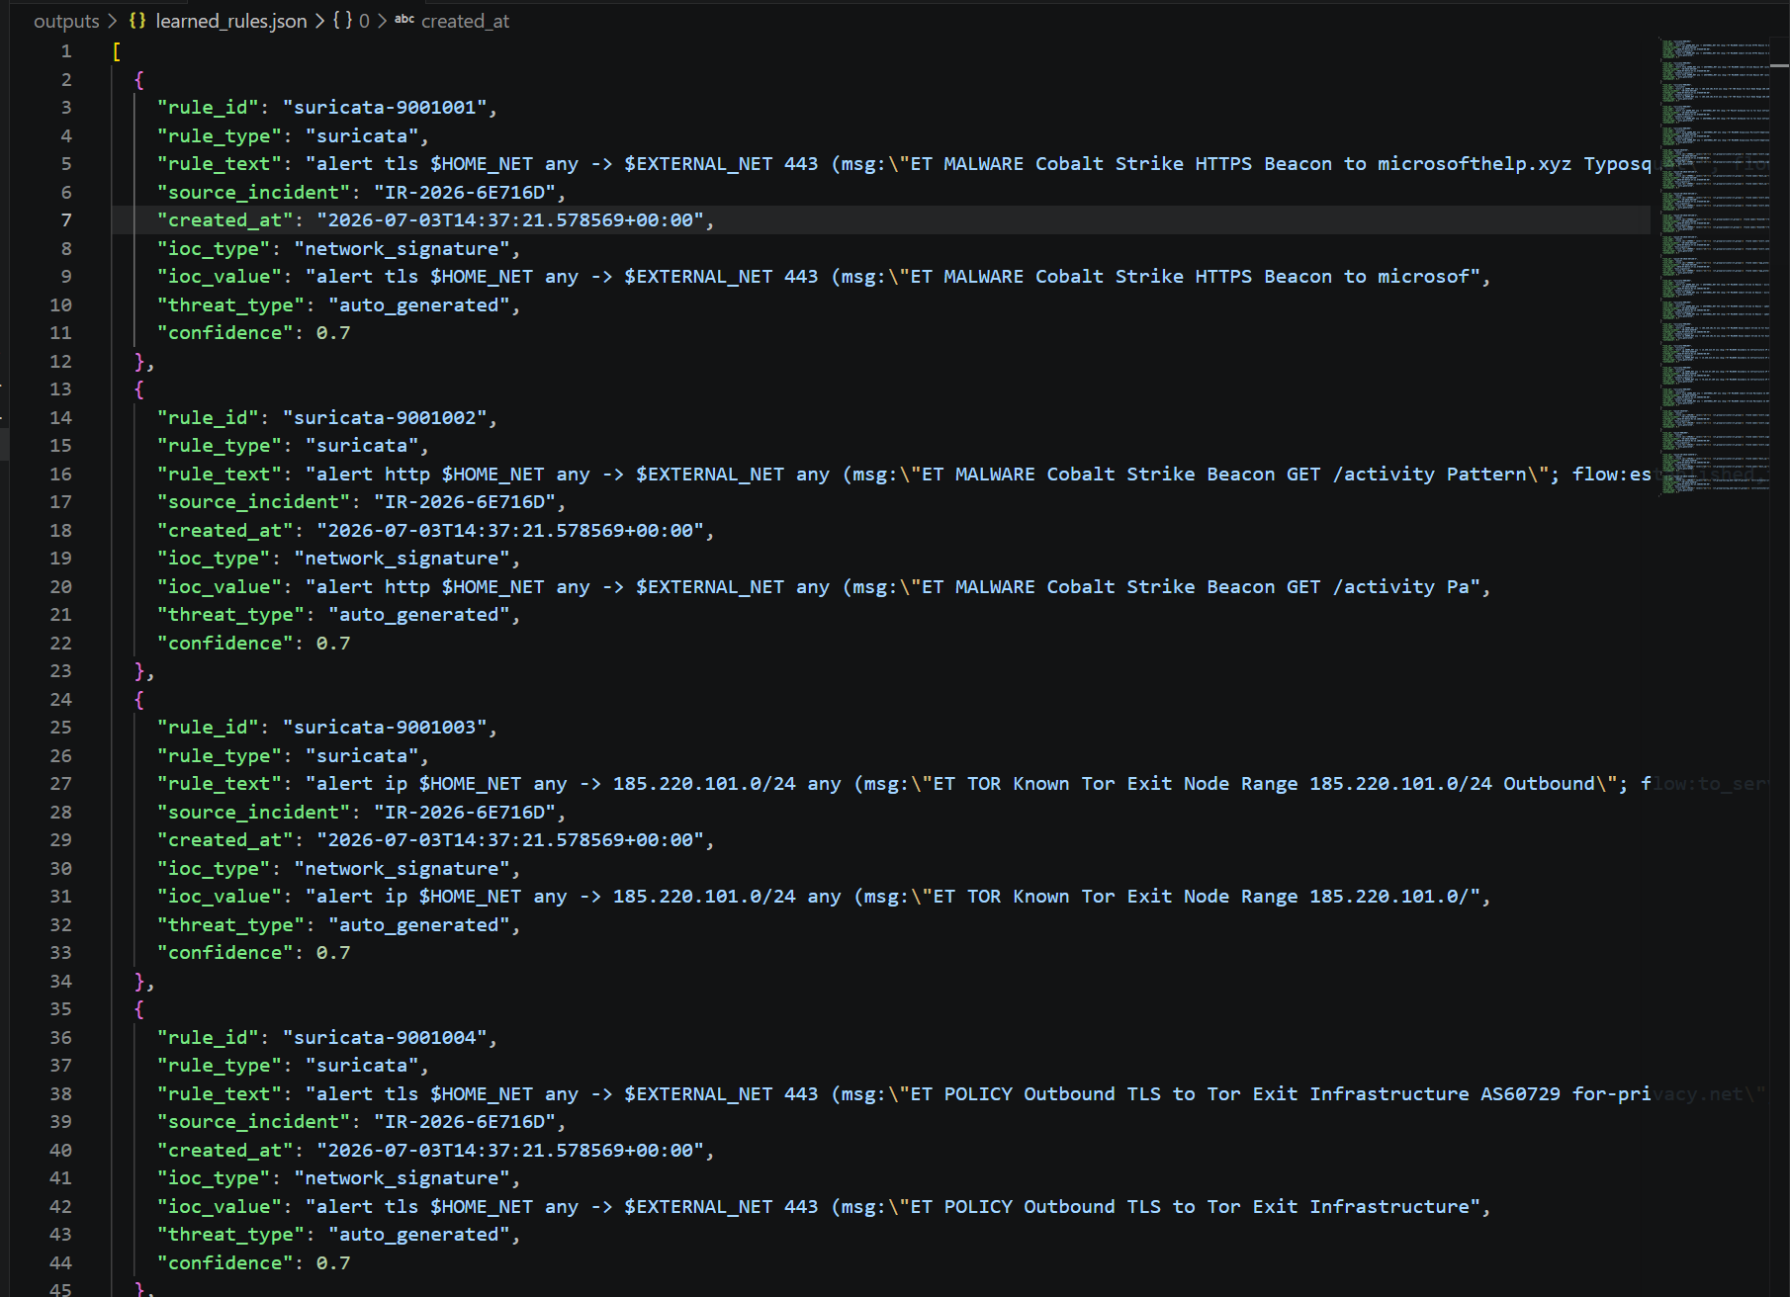
Task: Click the chevron after outputs breadcrumb
Action: point(112,21)
